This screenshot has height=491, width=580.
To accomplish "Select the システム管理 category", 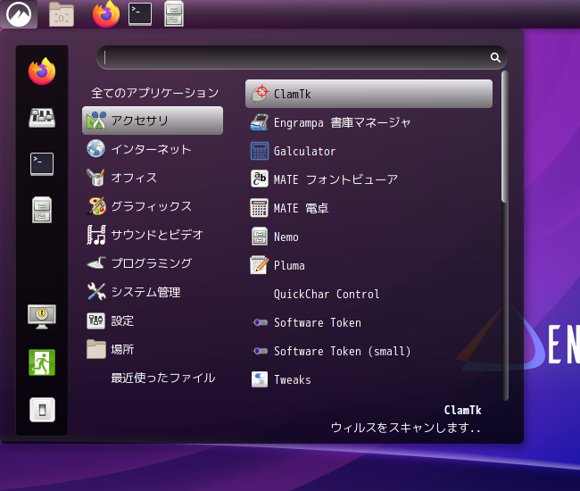I will tap(153, 292).
